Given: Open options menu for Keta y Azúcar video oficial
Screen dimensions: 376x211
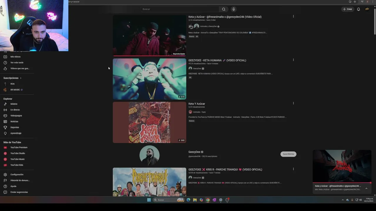Looking at the screenshot, I should tap(293, 16).
